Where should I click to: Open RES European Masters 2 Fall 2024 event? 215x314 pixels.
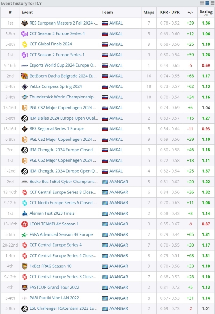pyautogui.click(x=64, y=23)
